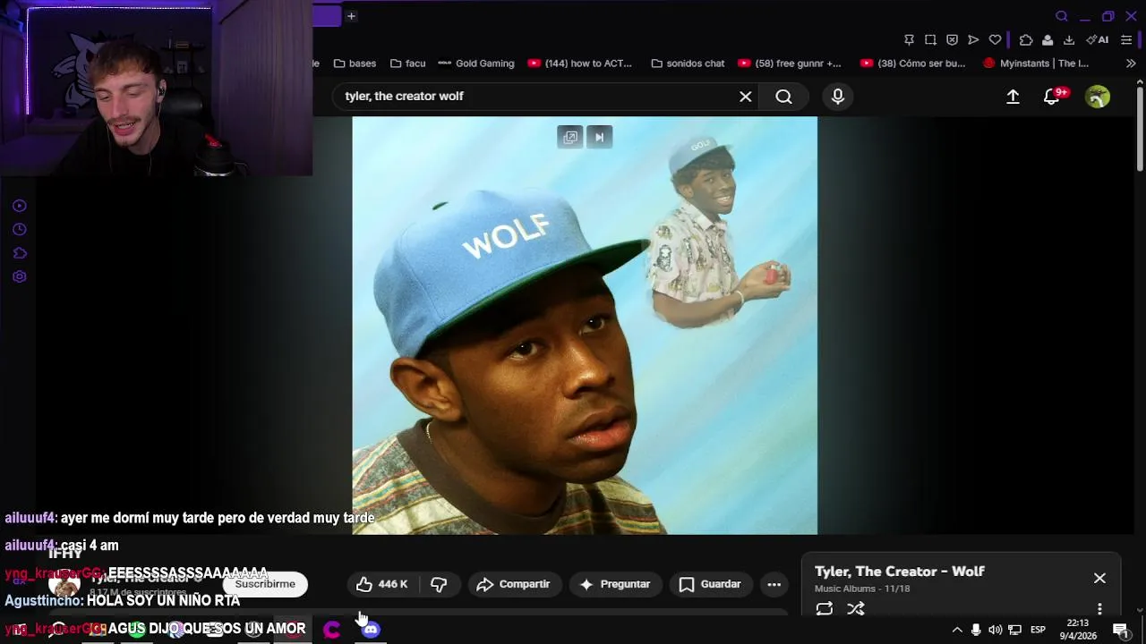
Task: Open the easy setup sliders icon
Action: coord(1126,40)
